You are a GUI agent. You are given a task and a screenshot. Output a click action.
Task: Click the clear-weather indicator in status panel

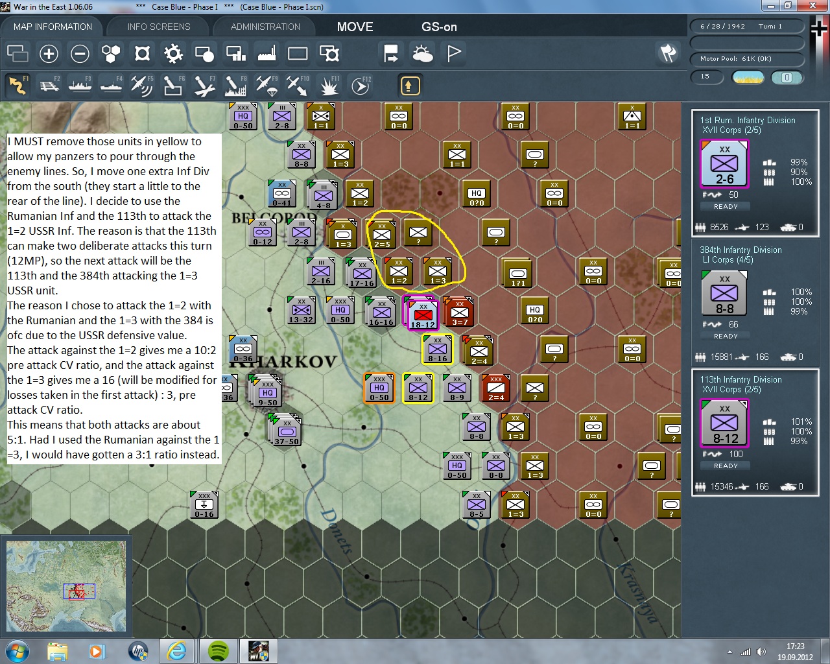click(748, 77)
